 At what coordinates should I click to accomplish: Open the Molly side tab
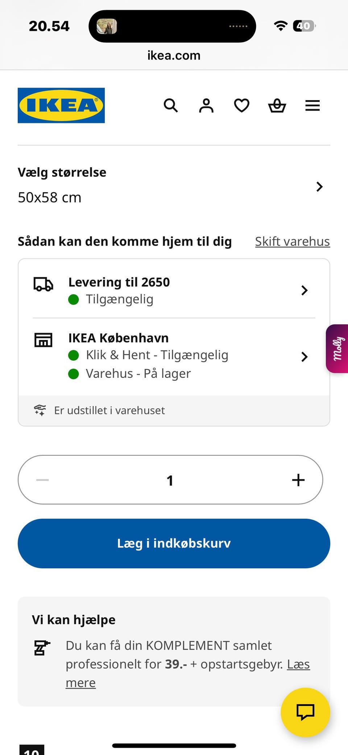point(337,349)
